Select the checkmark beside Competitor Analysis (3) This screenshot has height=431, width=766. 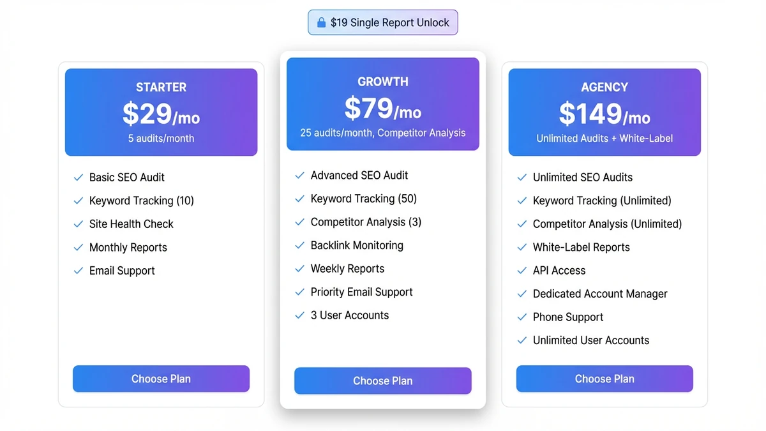(299, 222)
